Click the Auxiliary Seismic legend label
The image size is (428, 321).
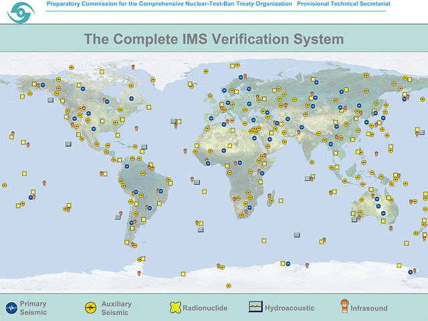116,308
